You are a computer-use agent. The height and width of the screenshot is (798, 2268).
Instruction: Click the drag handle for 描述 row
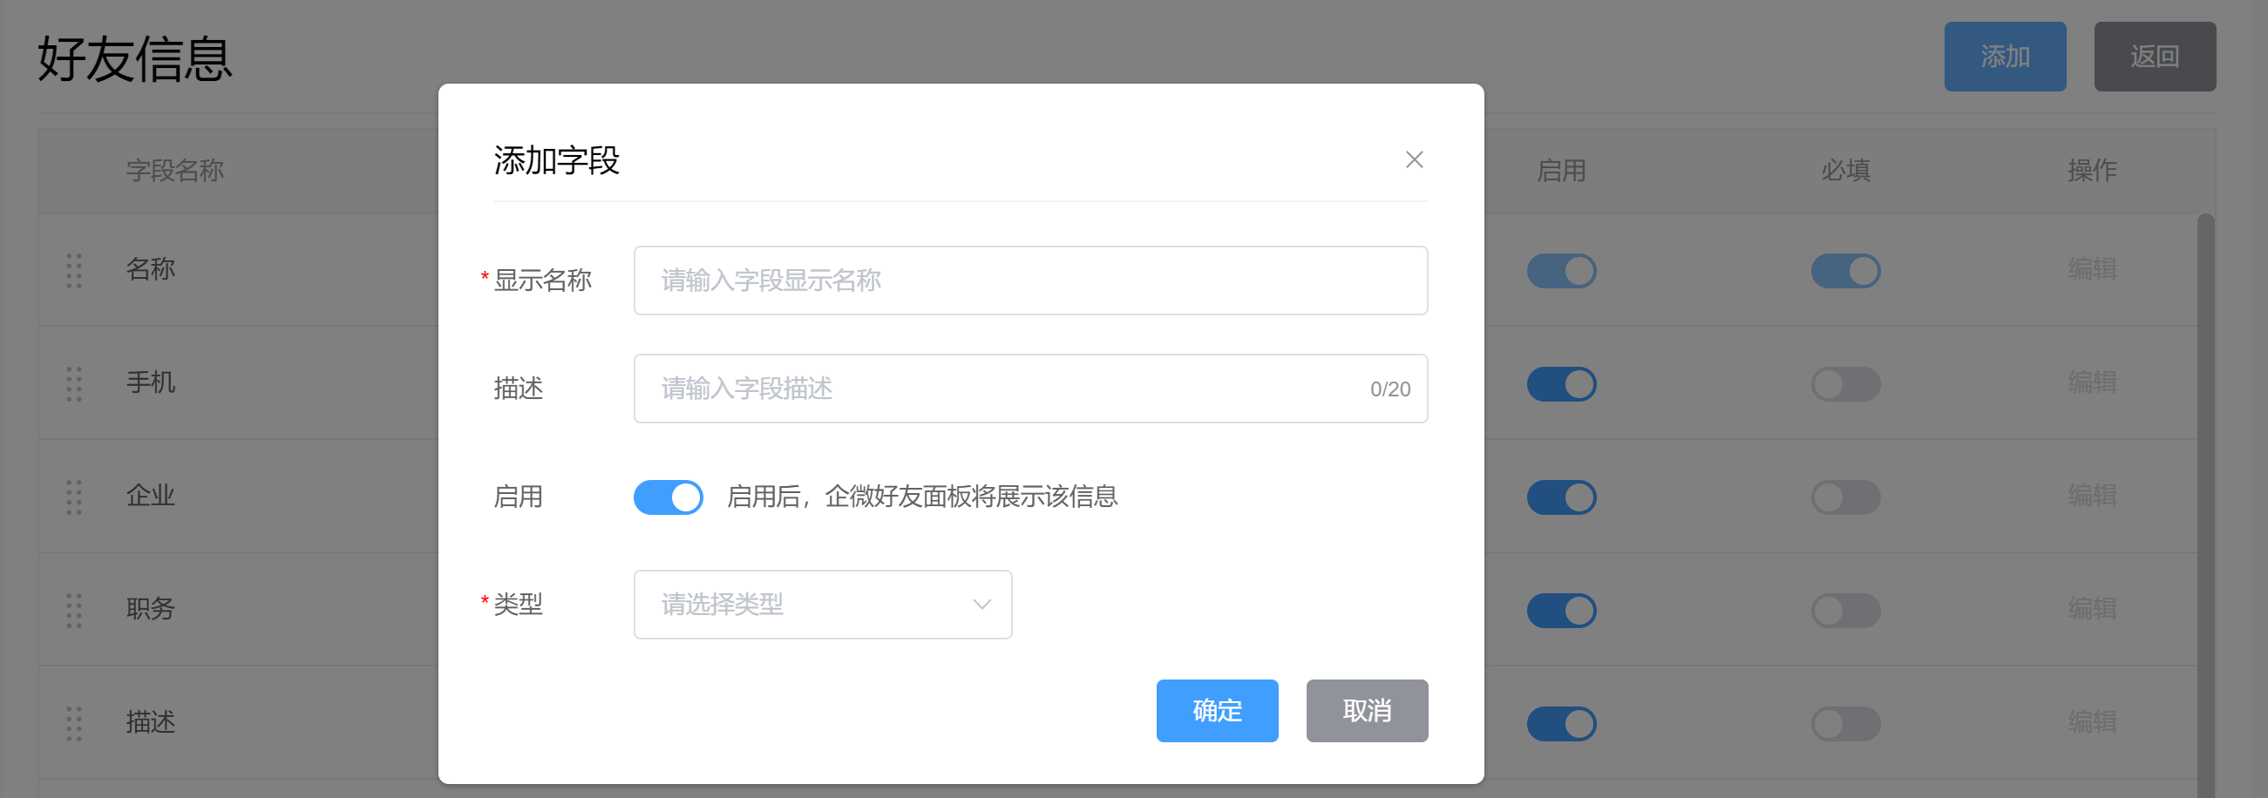[74, 723]
